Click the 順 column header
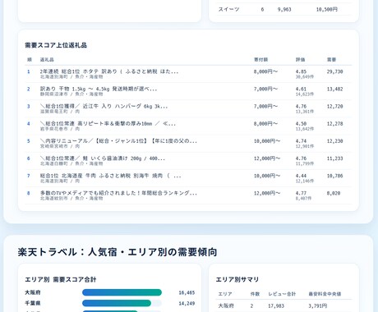378x312 pixels. click(x=30, y=60)
